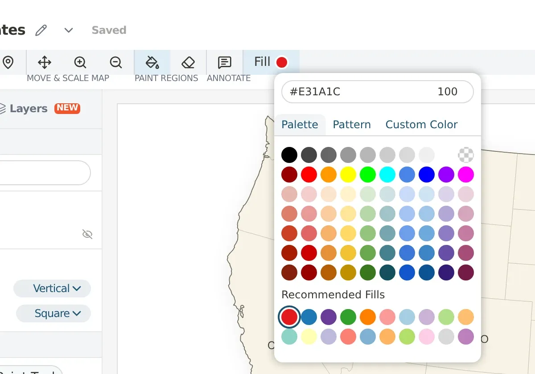Viewport: 535px width, 374px height.
Task: Switch to the Pattern tab
Action: [x=352, y=125]
